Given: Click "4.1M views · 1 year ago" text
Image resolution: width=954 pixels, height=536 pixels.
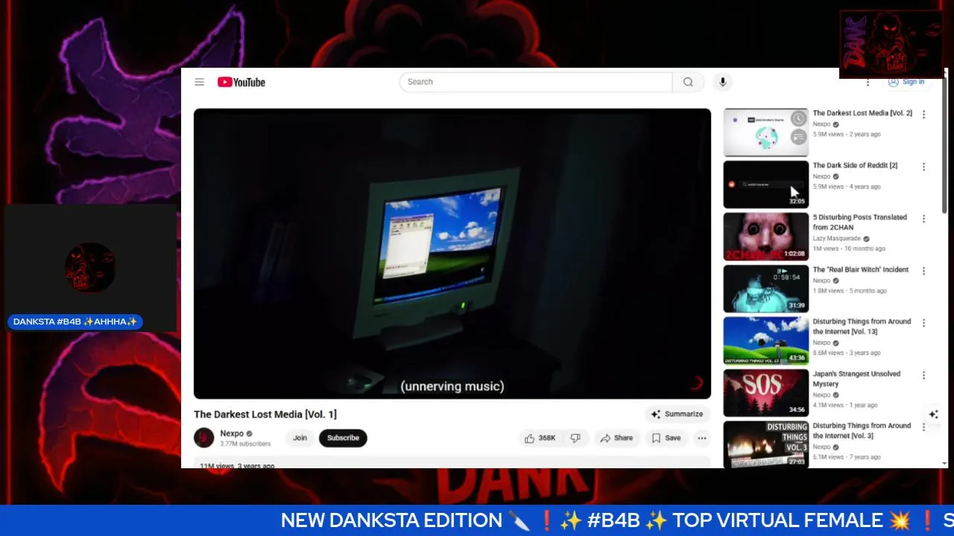Looking at the screenshot, I should pyautogui.click(x=845, y=405).
